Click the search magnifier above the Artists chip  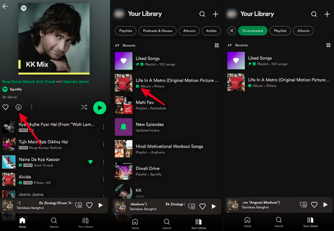pos(202,14)
